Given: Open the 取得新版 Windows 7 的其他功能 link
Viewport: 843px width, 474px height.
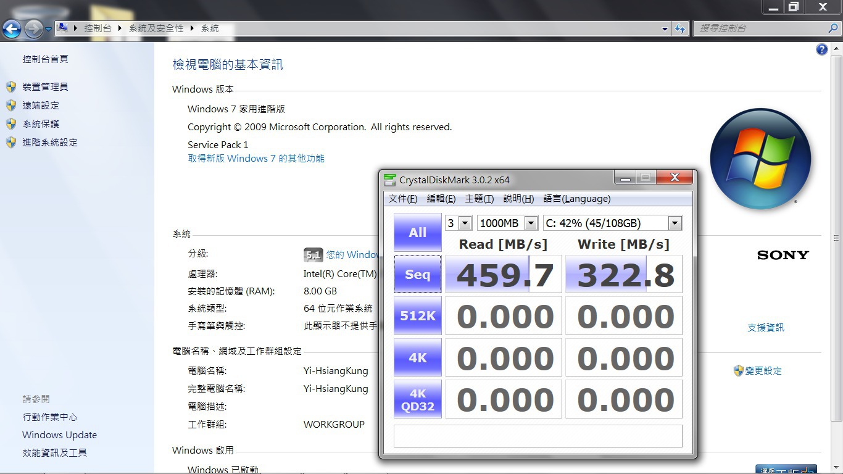Looking at the screenshot, I should tap(256, 159).
